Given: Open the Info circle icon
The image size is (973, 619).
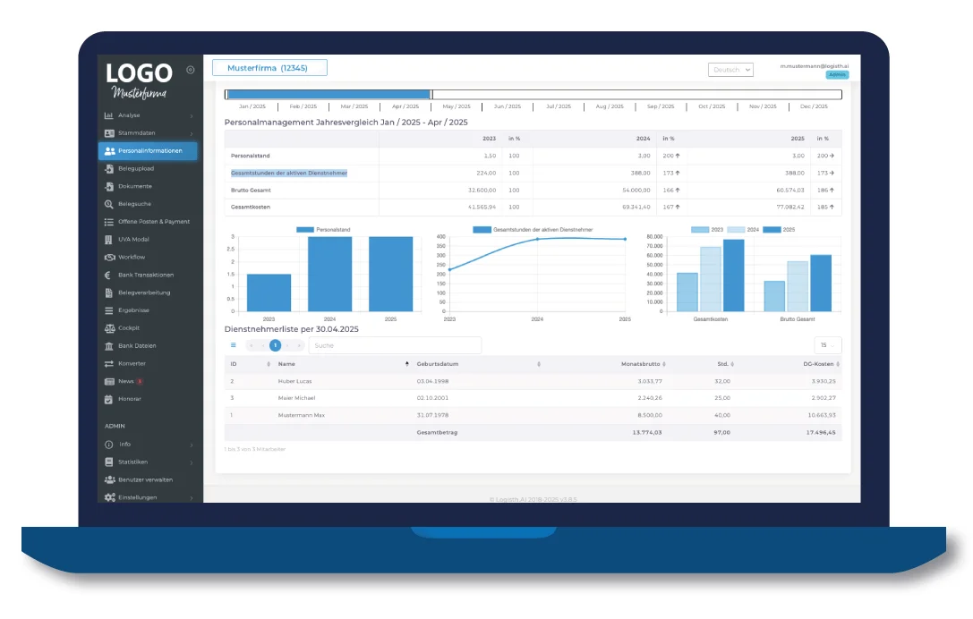Looking at the screenshot, I should pyautogui.click(x=108, y=445).
